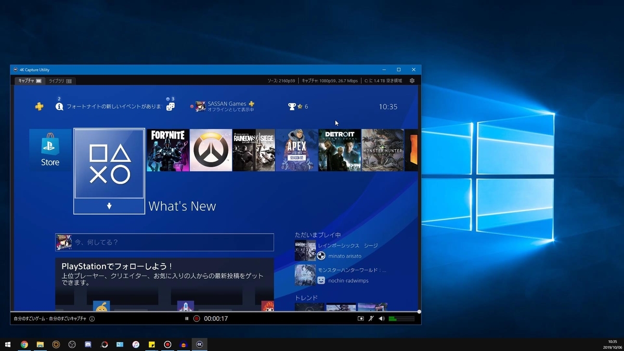Open the settings gear in 4K Capture Utility
The height and width of the screenshot is (351, 624).
pos(412,81)
